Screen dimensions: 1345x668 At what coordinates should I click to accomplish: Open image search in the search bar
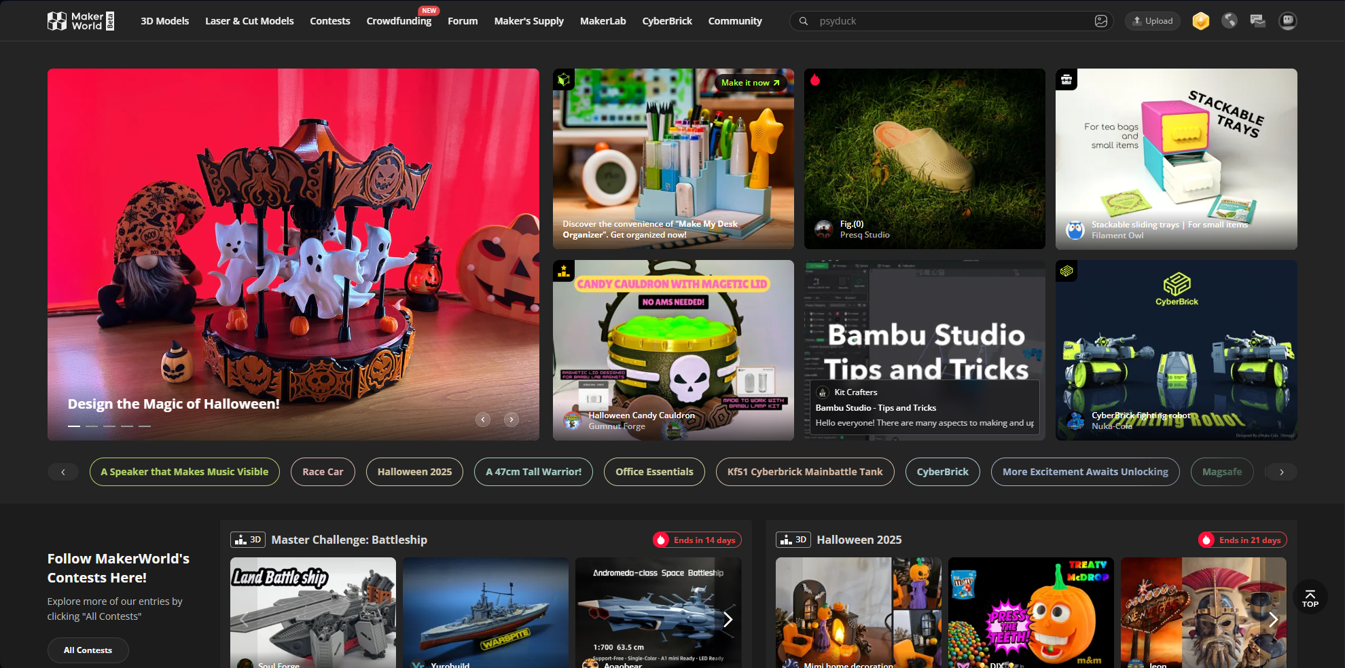1100,21
